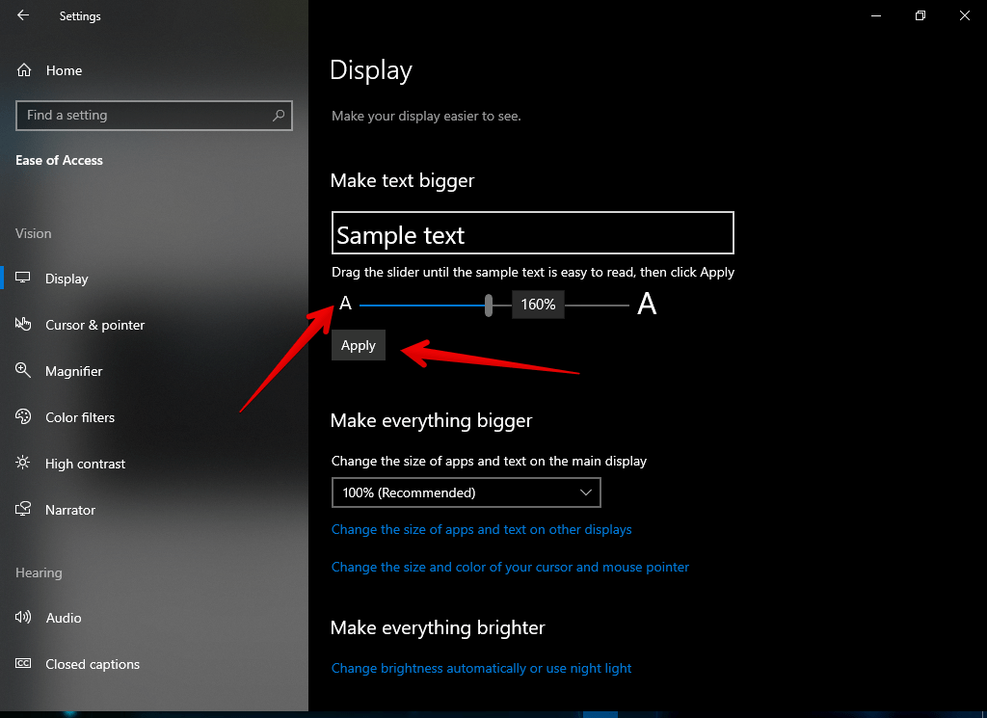Click the Audio speaker icon
Screen dimensions: 987x718
click(24, 618)
